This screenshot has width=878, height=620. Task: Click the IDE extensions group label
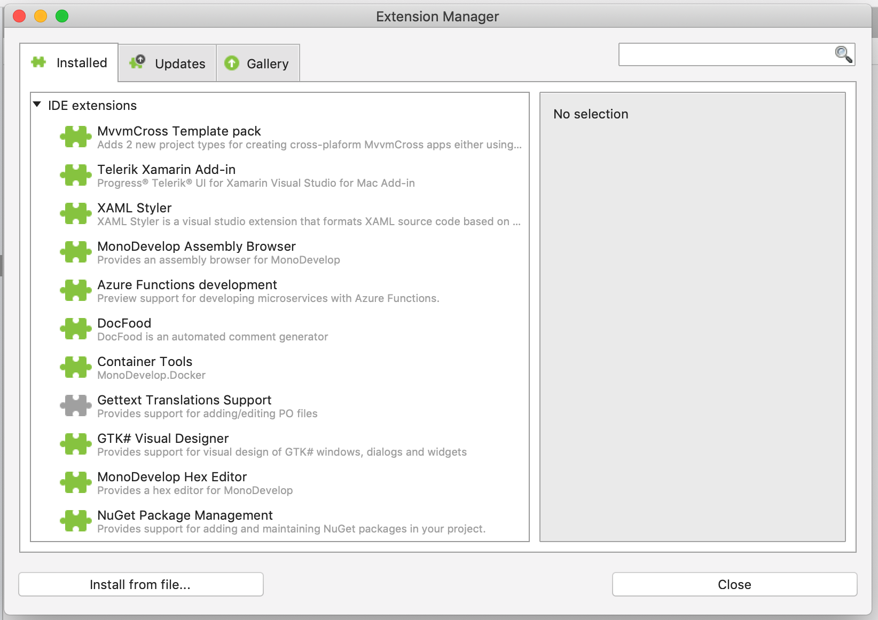92,106
